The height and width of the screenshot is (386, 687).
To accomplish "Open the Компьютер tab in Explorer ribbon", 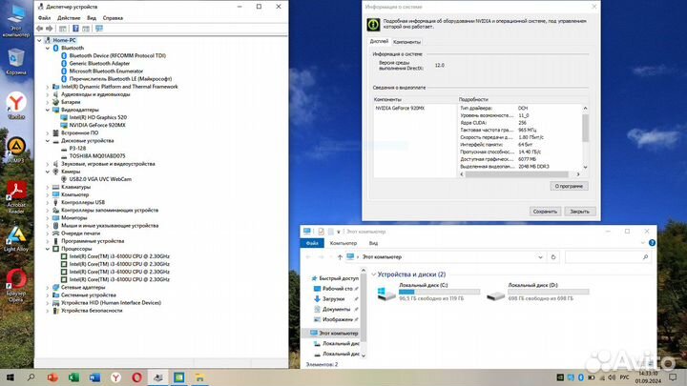I will coord(343,243).
